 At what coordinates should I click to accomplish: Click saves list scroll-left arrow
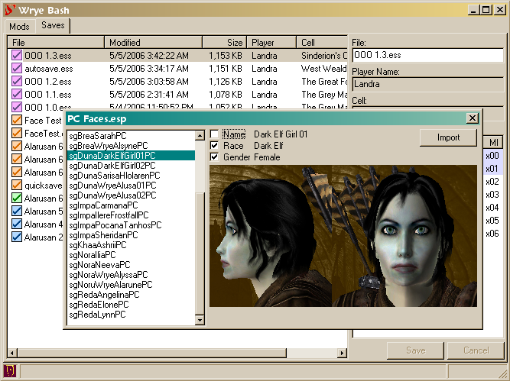[x=12, y=353]
